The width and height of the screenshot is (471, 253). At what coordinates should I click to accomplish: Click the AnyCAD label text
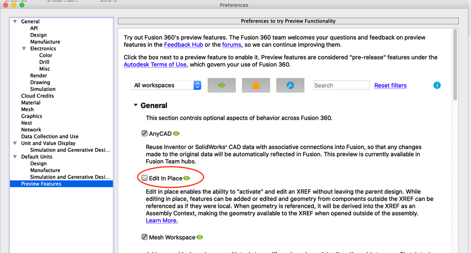(160, 134)
